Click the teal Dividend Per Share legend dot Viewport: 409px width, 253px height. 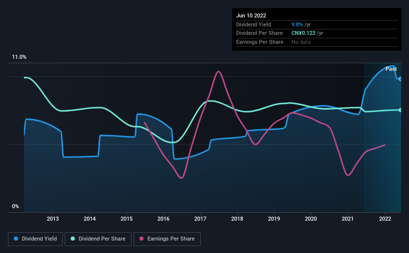[x=73, y=239]
